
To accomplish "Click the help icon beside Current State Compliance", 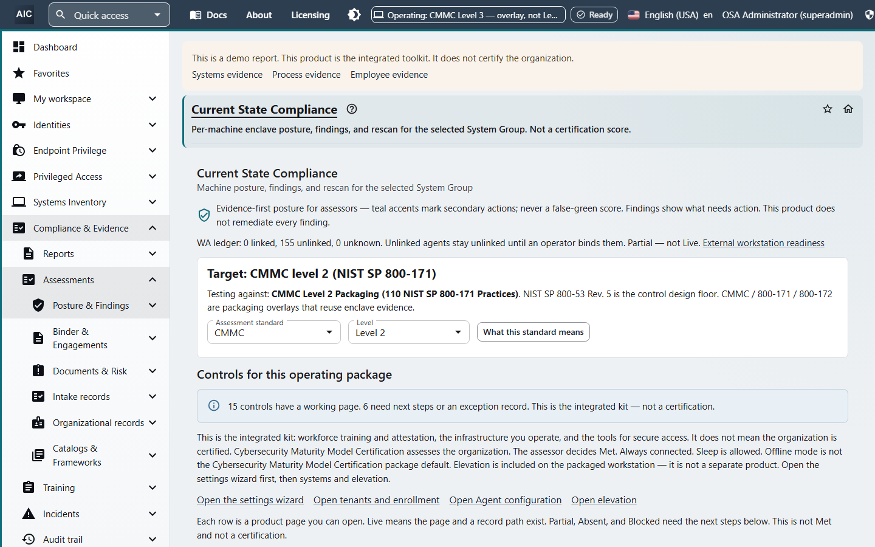I will (x=352, y=109).
